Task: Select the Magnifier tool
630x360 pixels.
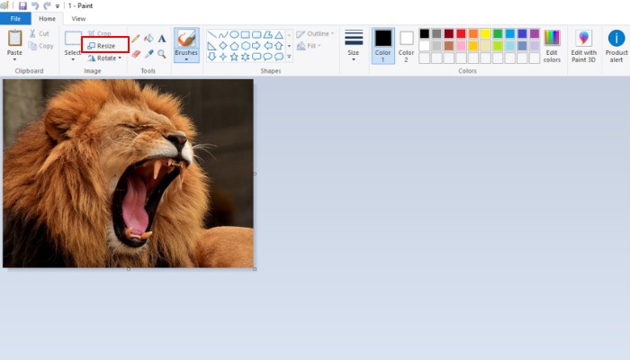Action: [162, 53]
